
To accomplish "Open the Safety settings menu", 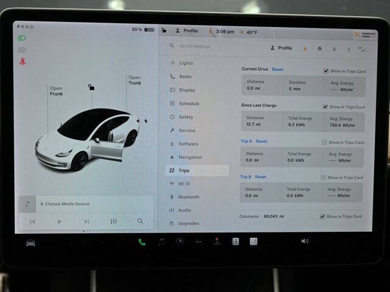I will 186,117.
